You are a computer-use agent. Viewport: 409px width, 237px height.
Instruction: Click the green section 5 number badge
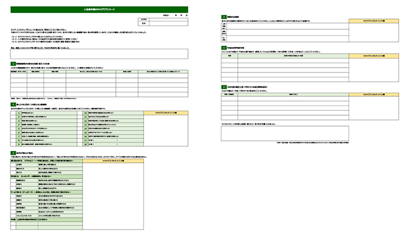[x=223, y=48]
